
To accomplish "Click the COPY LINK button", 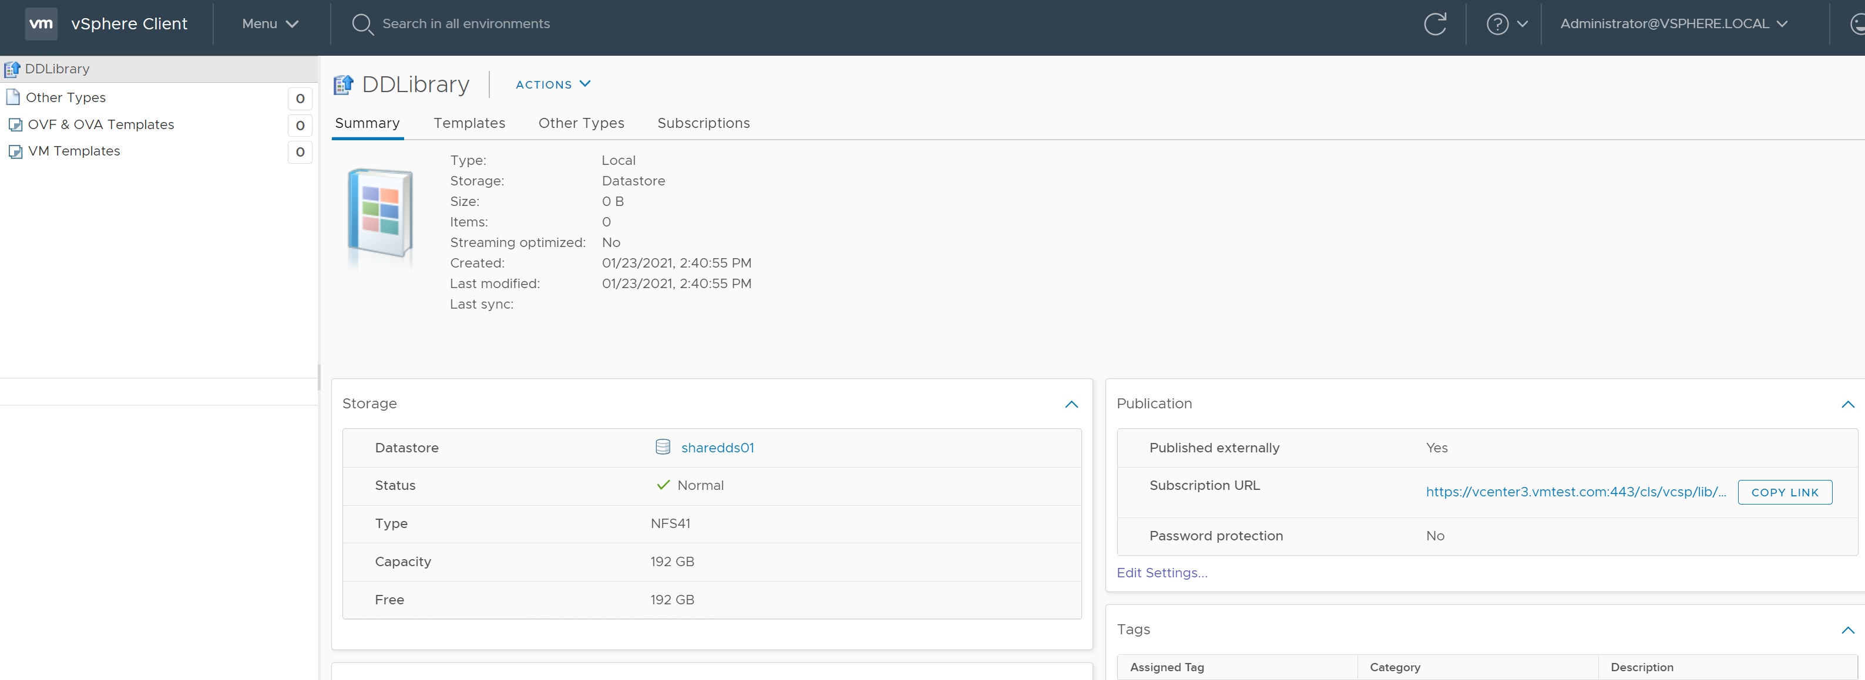I will click(1784, 492).
